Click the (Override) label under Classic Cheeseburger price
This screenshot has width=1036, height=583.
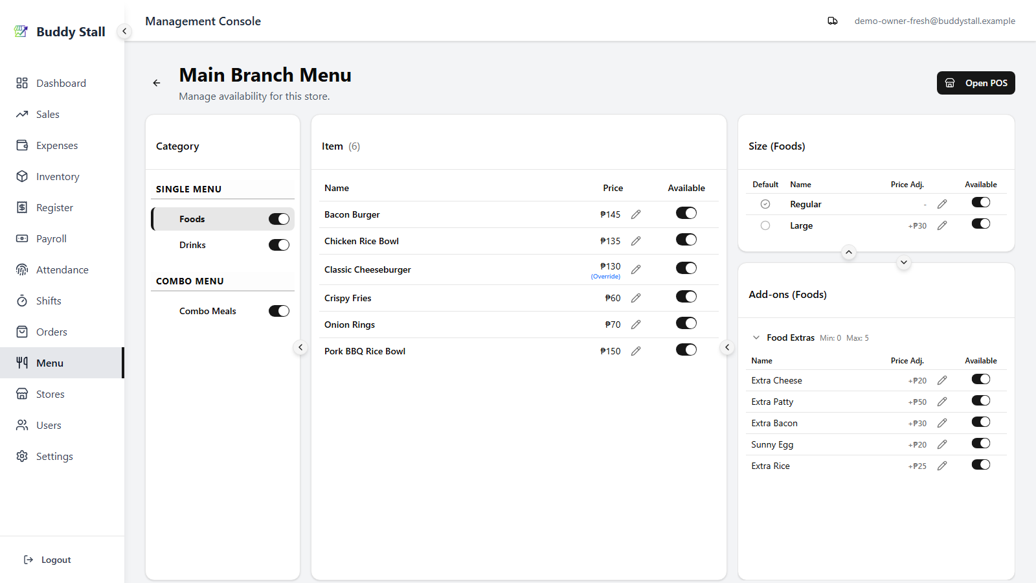[x=605, y=277]
